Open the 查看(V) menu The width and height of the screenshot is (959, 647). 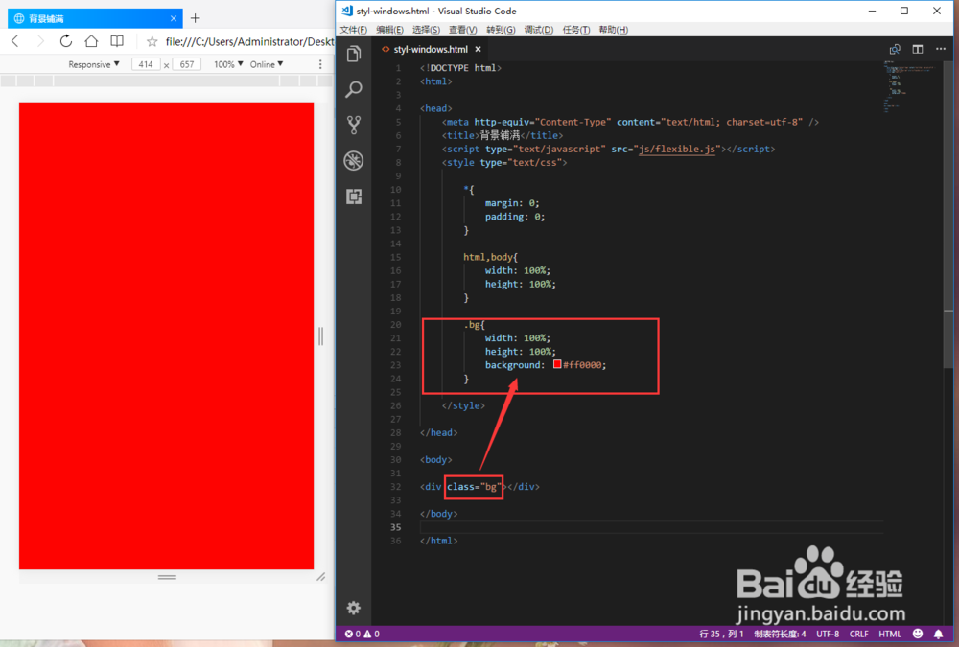(x=463, y=30)
